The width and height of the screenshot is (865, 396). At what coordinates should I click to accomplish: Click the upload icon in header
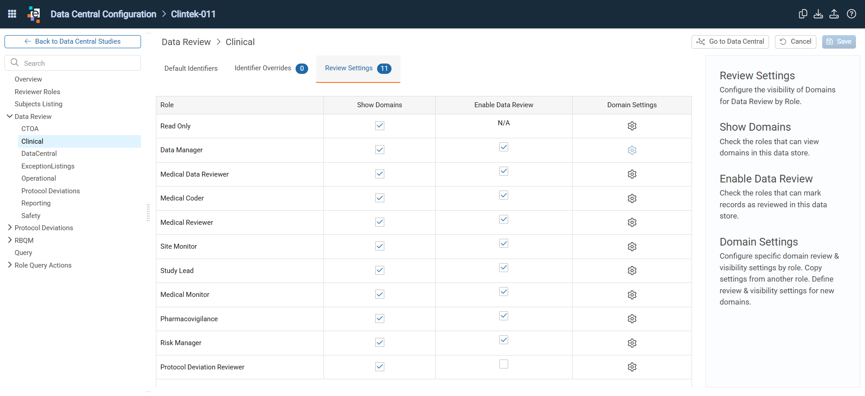pyautogui.click(x=834, y=14)
